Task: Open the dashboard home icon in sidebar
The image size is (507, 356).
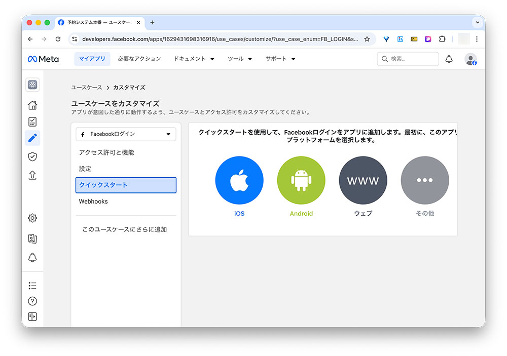Action: pos(32,103)
